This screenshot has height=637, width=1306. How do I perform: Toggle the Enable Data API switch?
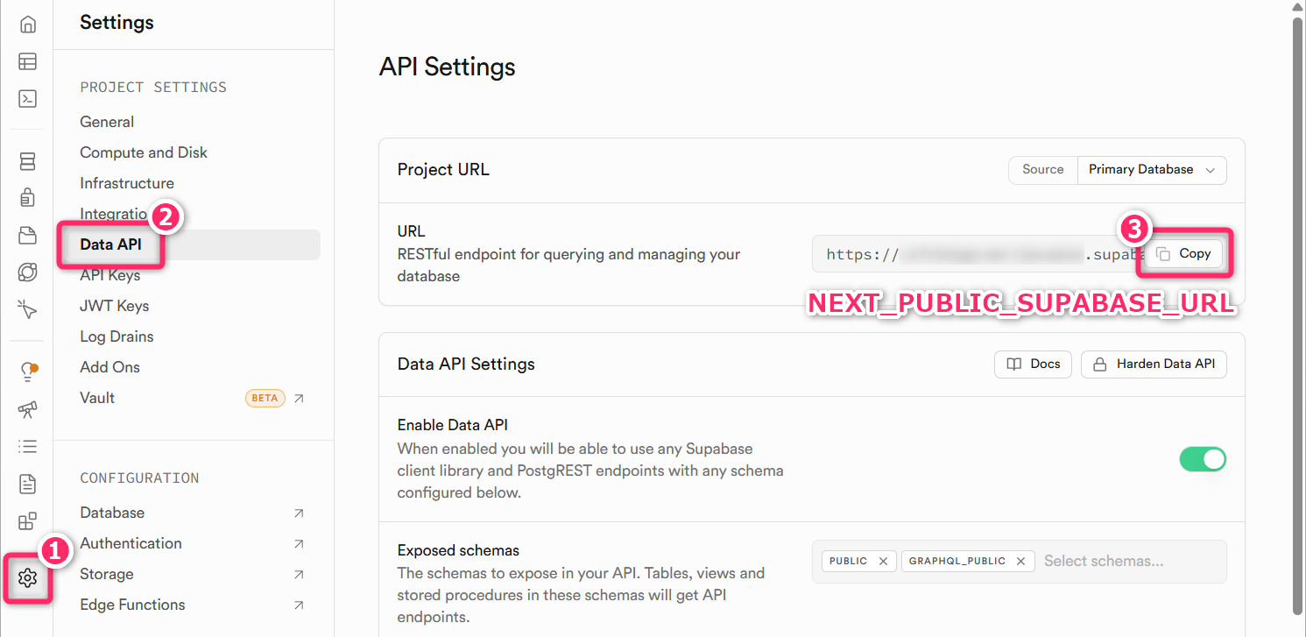point(1203,459)
